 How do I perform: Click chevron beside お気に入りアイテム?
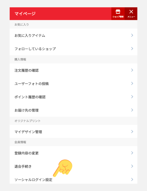[x=132, y=35]
